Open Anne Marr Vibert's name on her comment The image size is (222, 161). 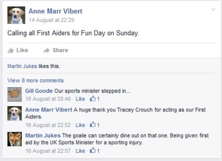click(x=49, y=110)
